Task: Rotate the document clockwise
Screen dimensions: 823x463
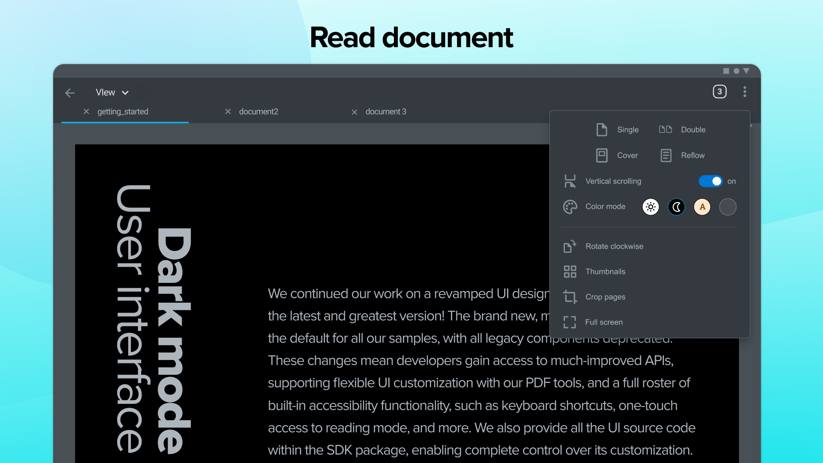Action: 614,247
